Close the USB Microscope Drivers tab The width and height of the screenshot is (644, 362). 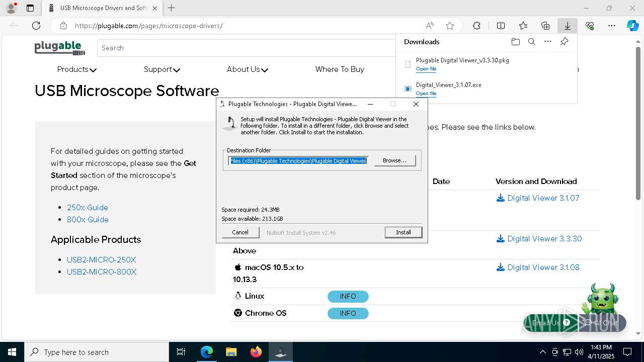[x=154, y=8]
